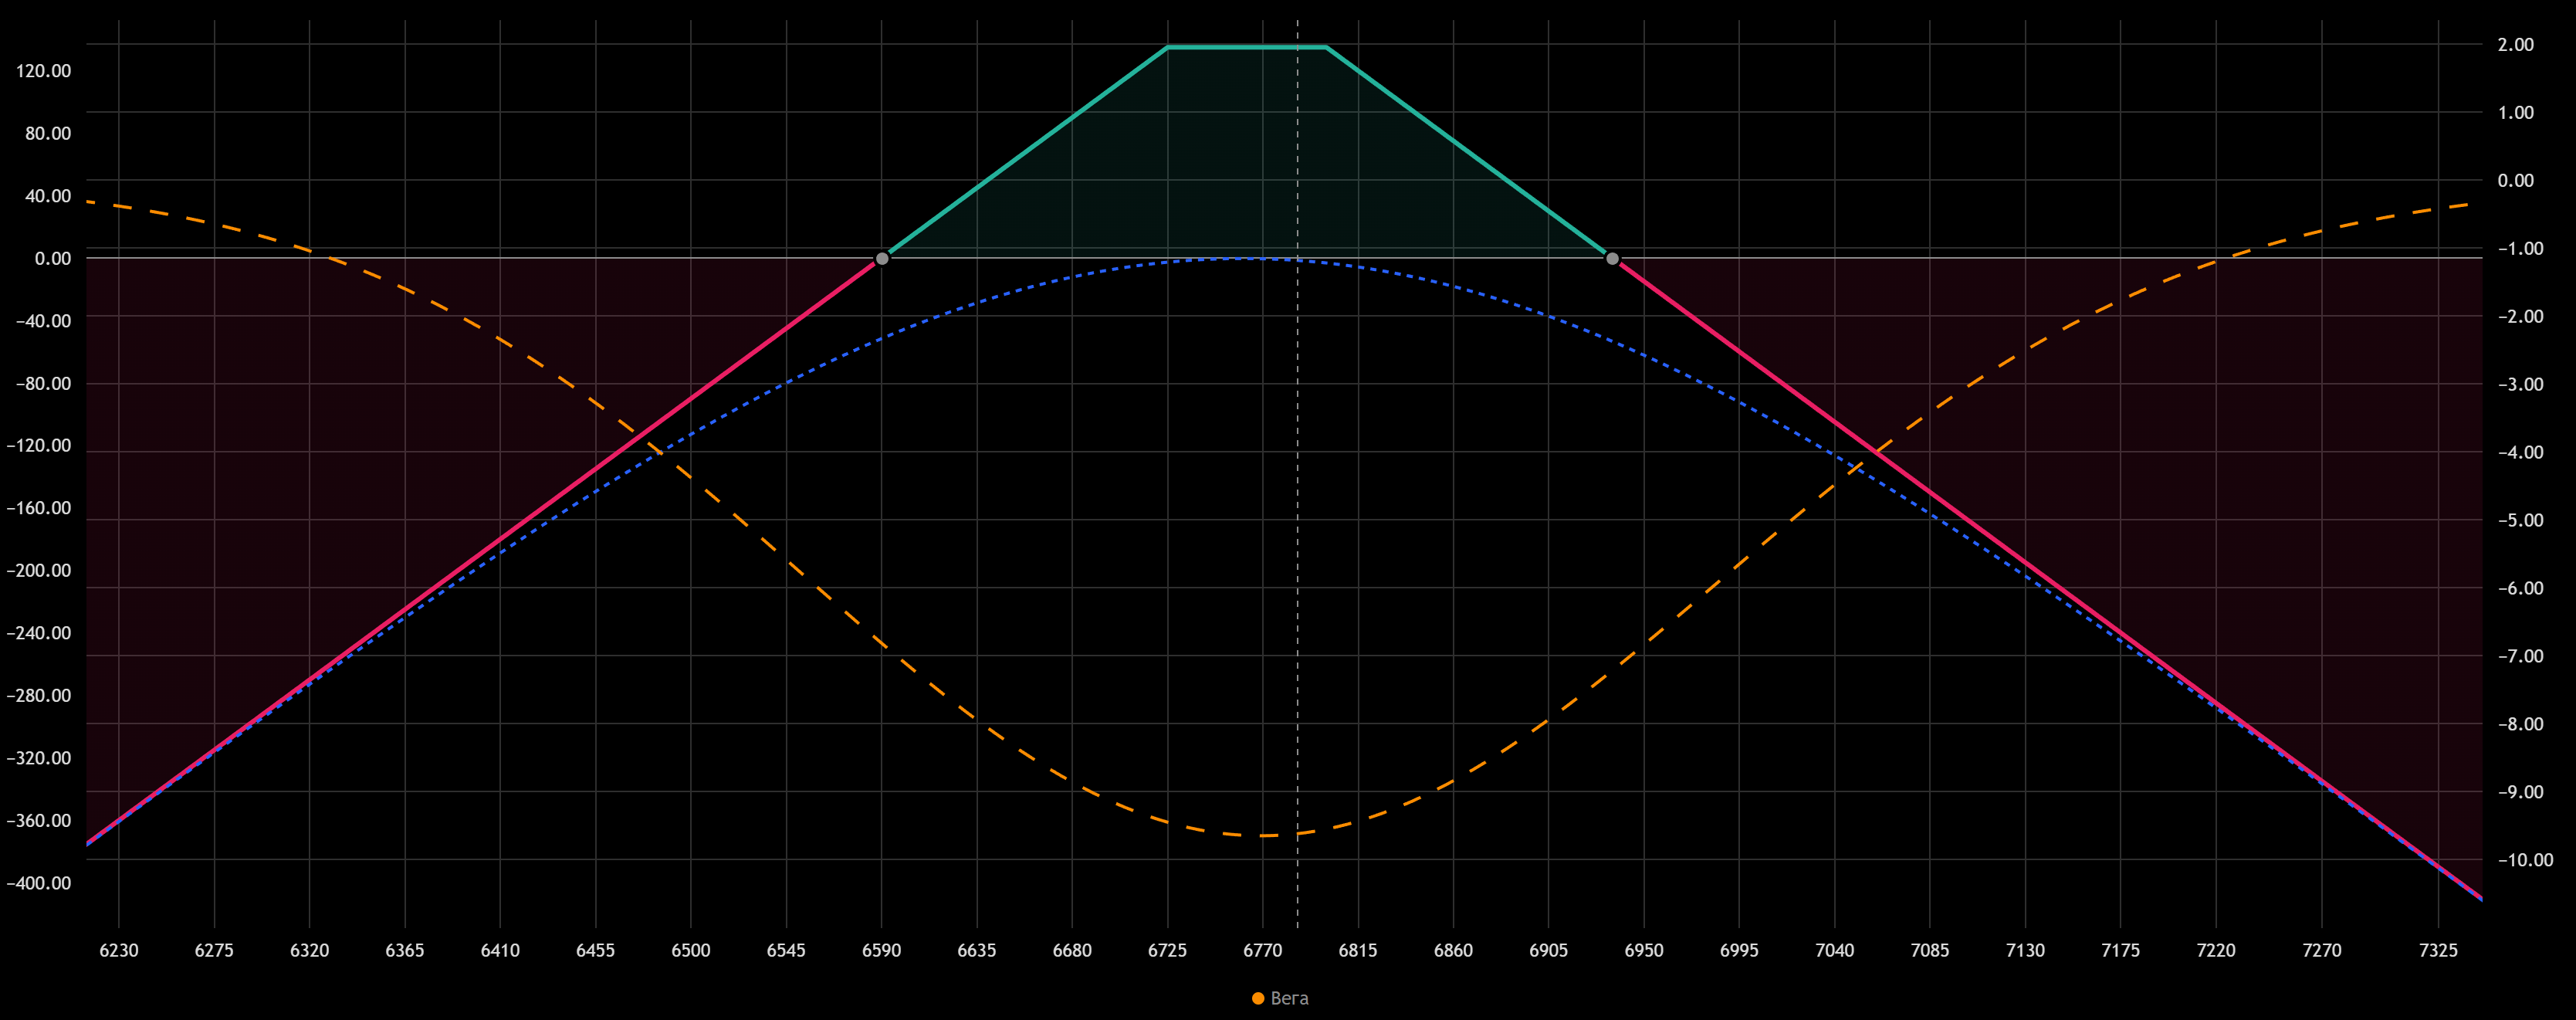2576x1020 pixels.
Task: Click the 120.00 left axis label
Action: coord(43,71)
